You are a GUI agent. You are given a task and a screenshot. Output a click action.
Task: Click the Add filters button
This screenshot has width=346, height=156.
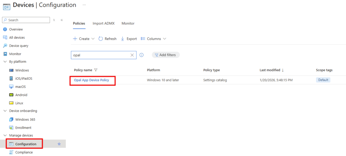tap(166, 55)
